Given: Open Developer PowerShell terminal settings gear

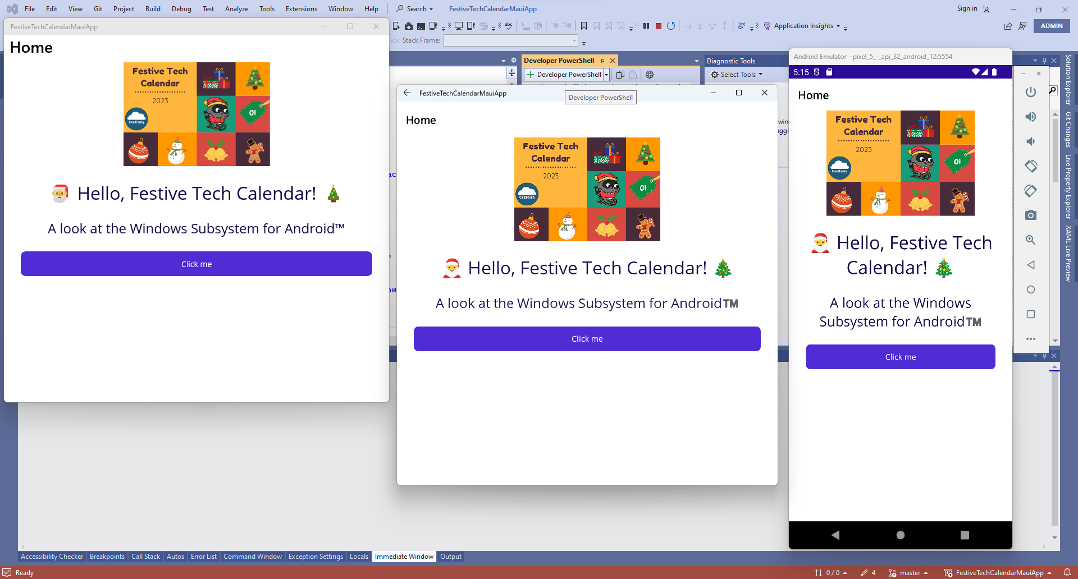Looking at the screenshot, I should pos(650,75).
